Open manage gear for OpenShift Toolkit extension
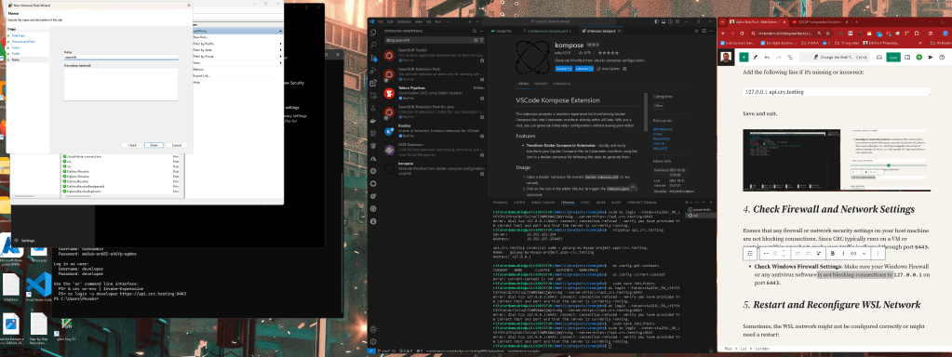The width and height of the screenshot is (952, 357). pos(482,60)
